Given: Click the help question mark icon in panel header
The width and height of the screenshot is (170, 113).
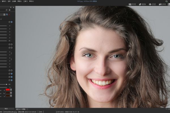Looking at the screenshot, I should point(10,10).
